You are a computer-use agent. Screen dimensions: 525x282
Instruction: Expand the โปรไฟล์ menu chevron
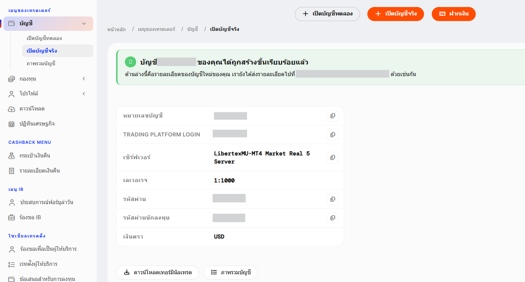(x=84, y=94)
